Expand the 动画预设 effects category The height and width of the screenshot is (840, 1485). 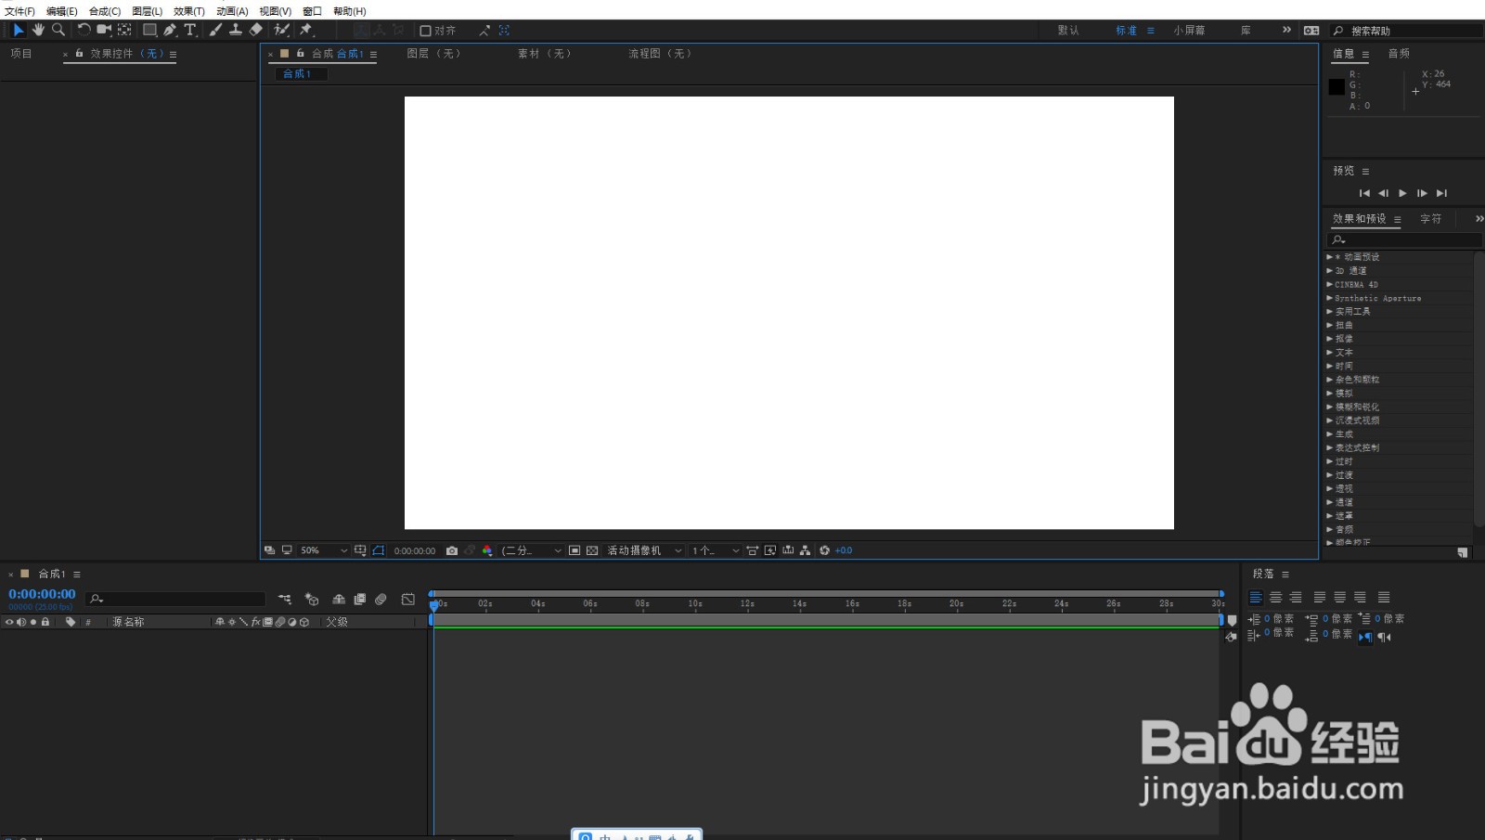[1329, 257]
